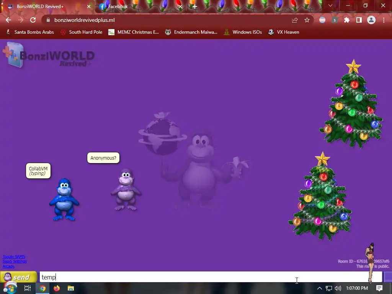
Task: Open the MEMZ Christmas E... bookmark
Action: (x=134, y=32)
